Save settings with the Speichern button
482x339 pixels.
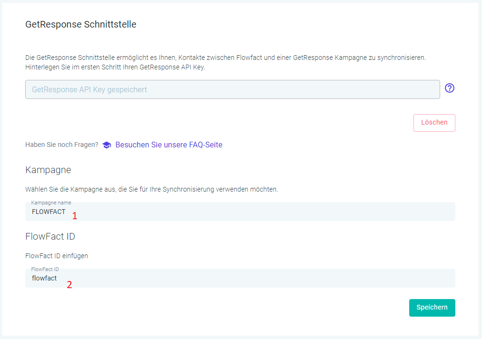click(x=432, y=307)
